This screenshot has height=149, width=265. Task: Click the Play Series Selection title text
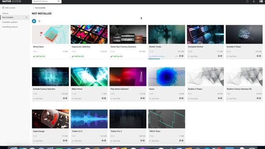tap(120, 89)
